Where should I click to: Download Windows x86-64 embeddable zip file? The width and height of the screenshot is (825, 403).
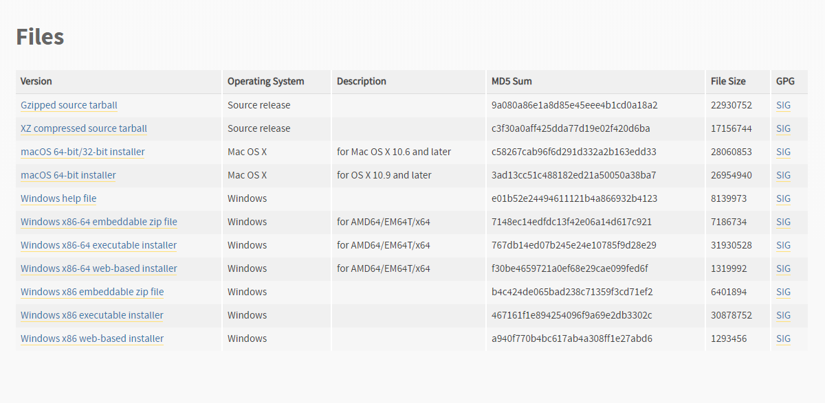click(98, 222)
